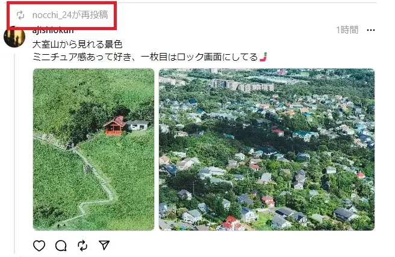Open replies with the comment bubble icon
The width and height of the screenshot is (395, 257).
click(61, 246)
